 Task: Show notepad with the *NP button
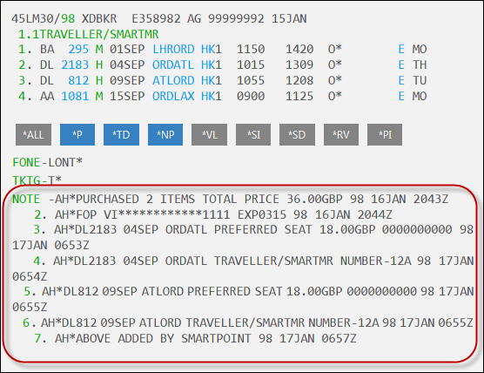(165, 135)
